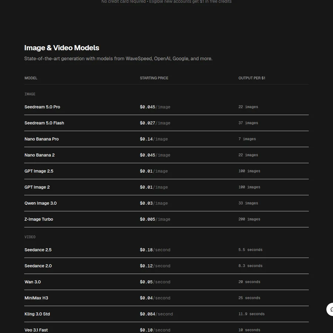Click the Kling 3.0 Std model name
Viewport: 333px width, 333px height.
coord(37,314)
